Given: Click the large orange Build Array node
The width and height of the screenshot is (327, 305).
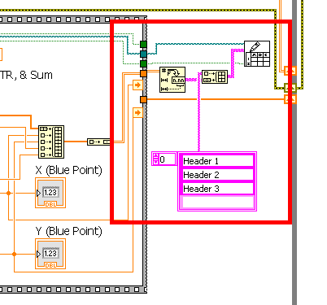Looking at the screenshot, I should point(51,142).
